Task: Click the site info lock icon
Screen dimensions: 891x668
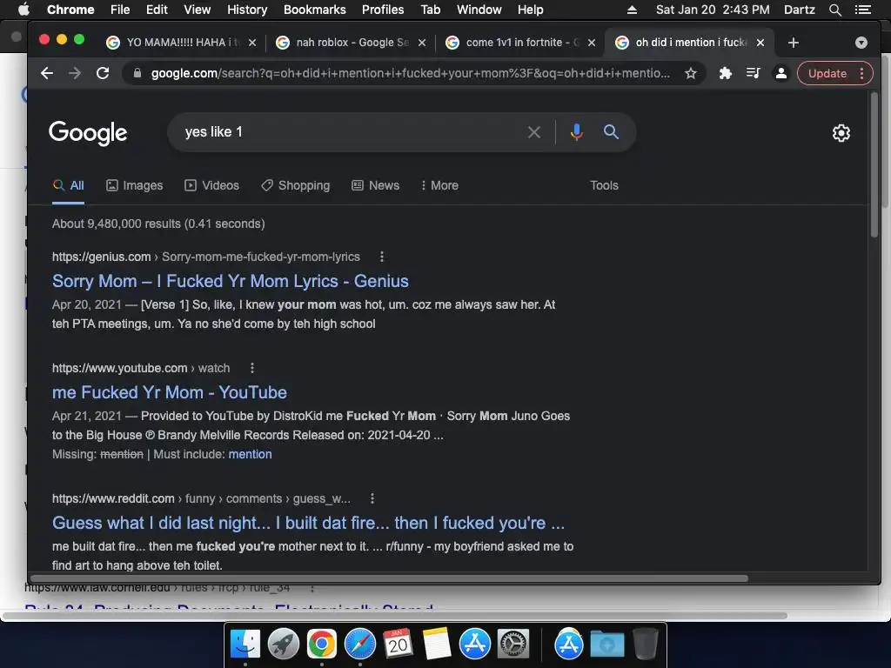Action: click(137, 73)
